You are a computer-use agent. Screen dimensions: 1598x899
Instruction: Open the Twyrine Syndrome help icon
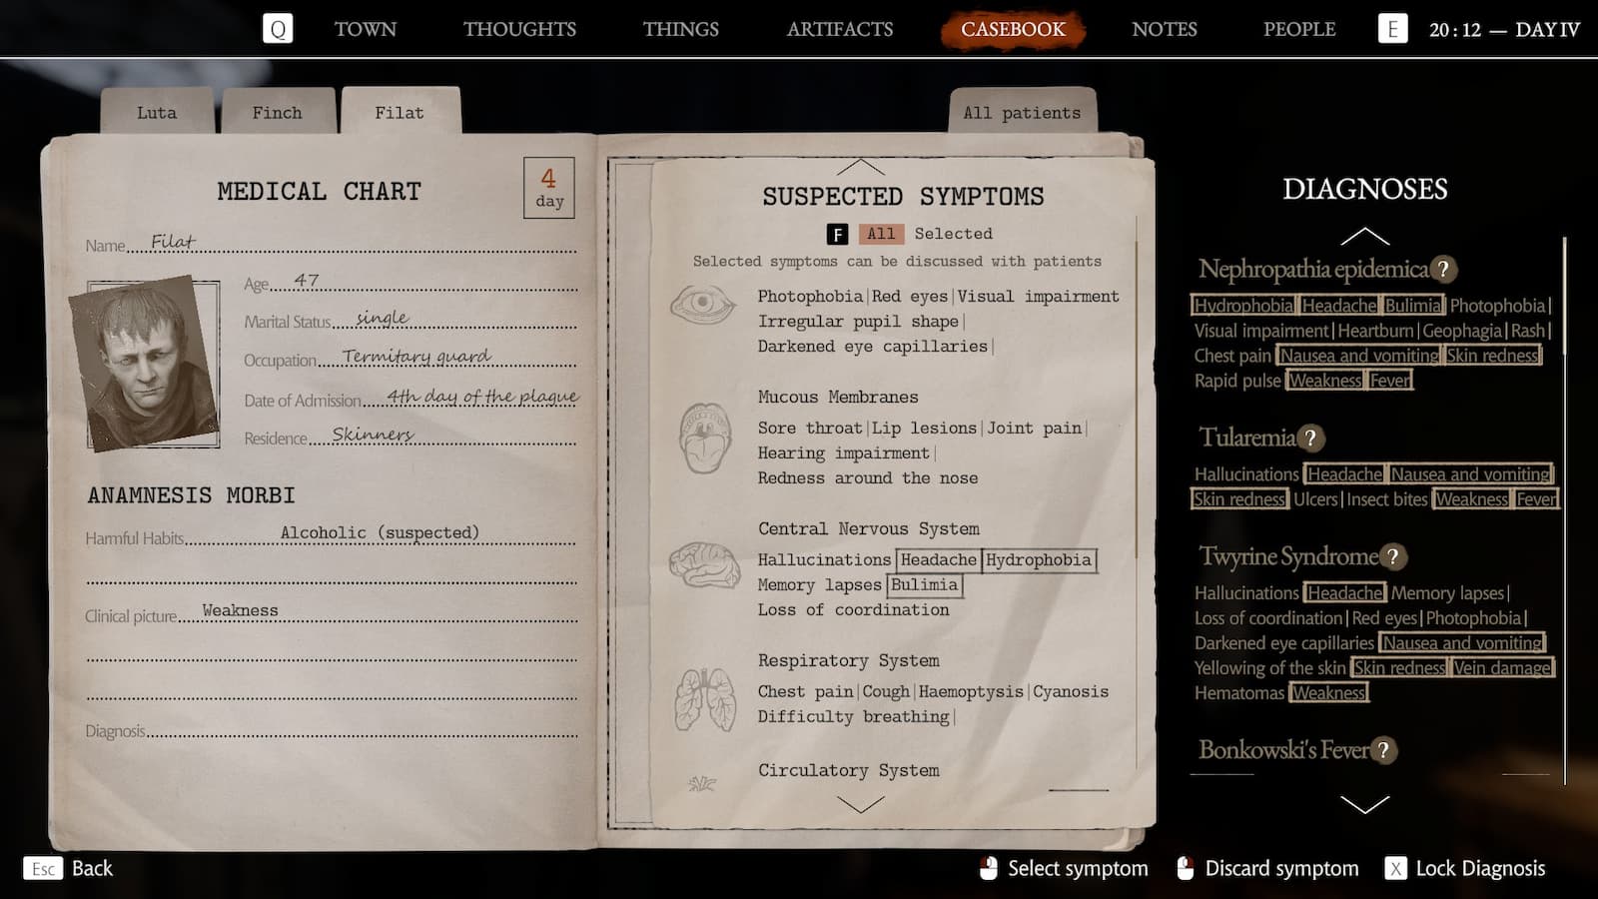pyautogui.click(x=1392, y=556)
